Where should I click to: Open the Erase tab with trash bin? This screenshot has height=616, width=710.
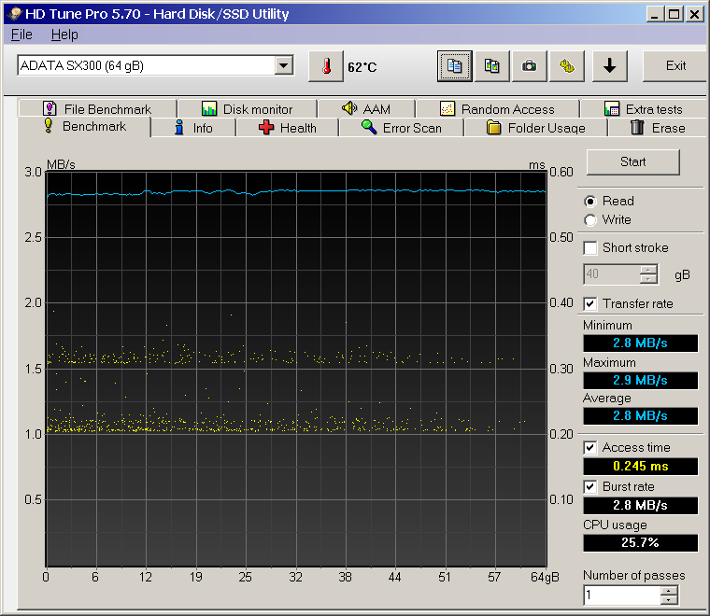[657, 128]
